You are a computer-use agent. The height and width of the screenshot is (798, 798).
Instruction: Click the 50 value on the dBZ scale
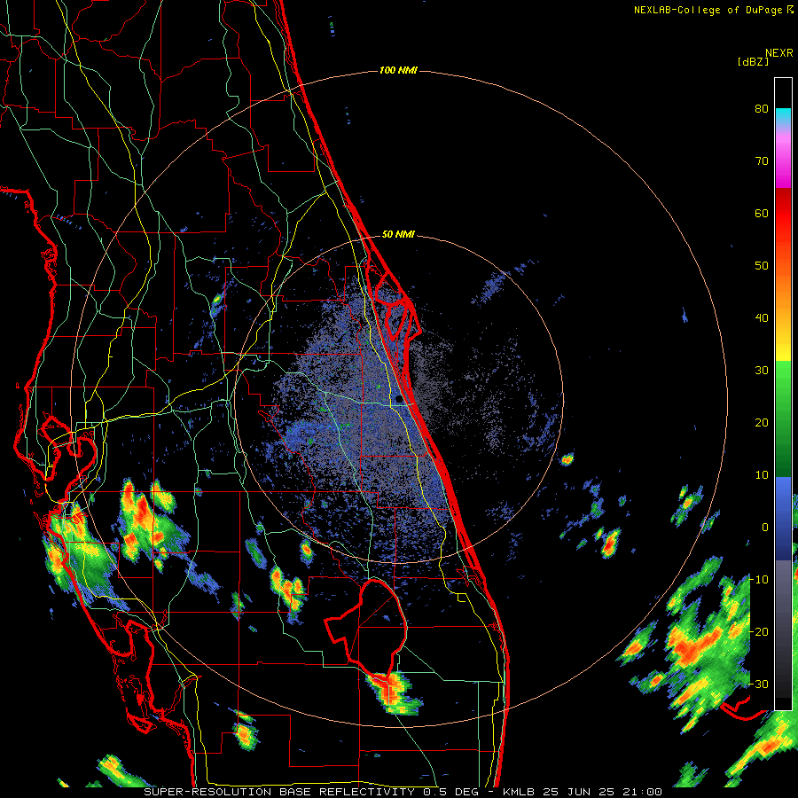point(762,266)
